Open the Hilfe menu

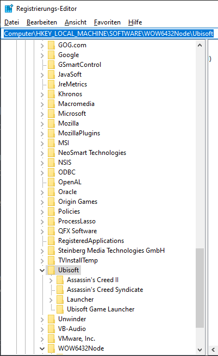[135, 22]
